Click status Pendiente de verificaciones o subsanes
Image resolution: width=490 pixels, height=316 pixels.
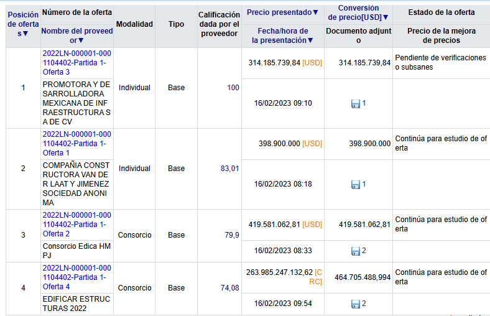440,62
